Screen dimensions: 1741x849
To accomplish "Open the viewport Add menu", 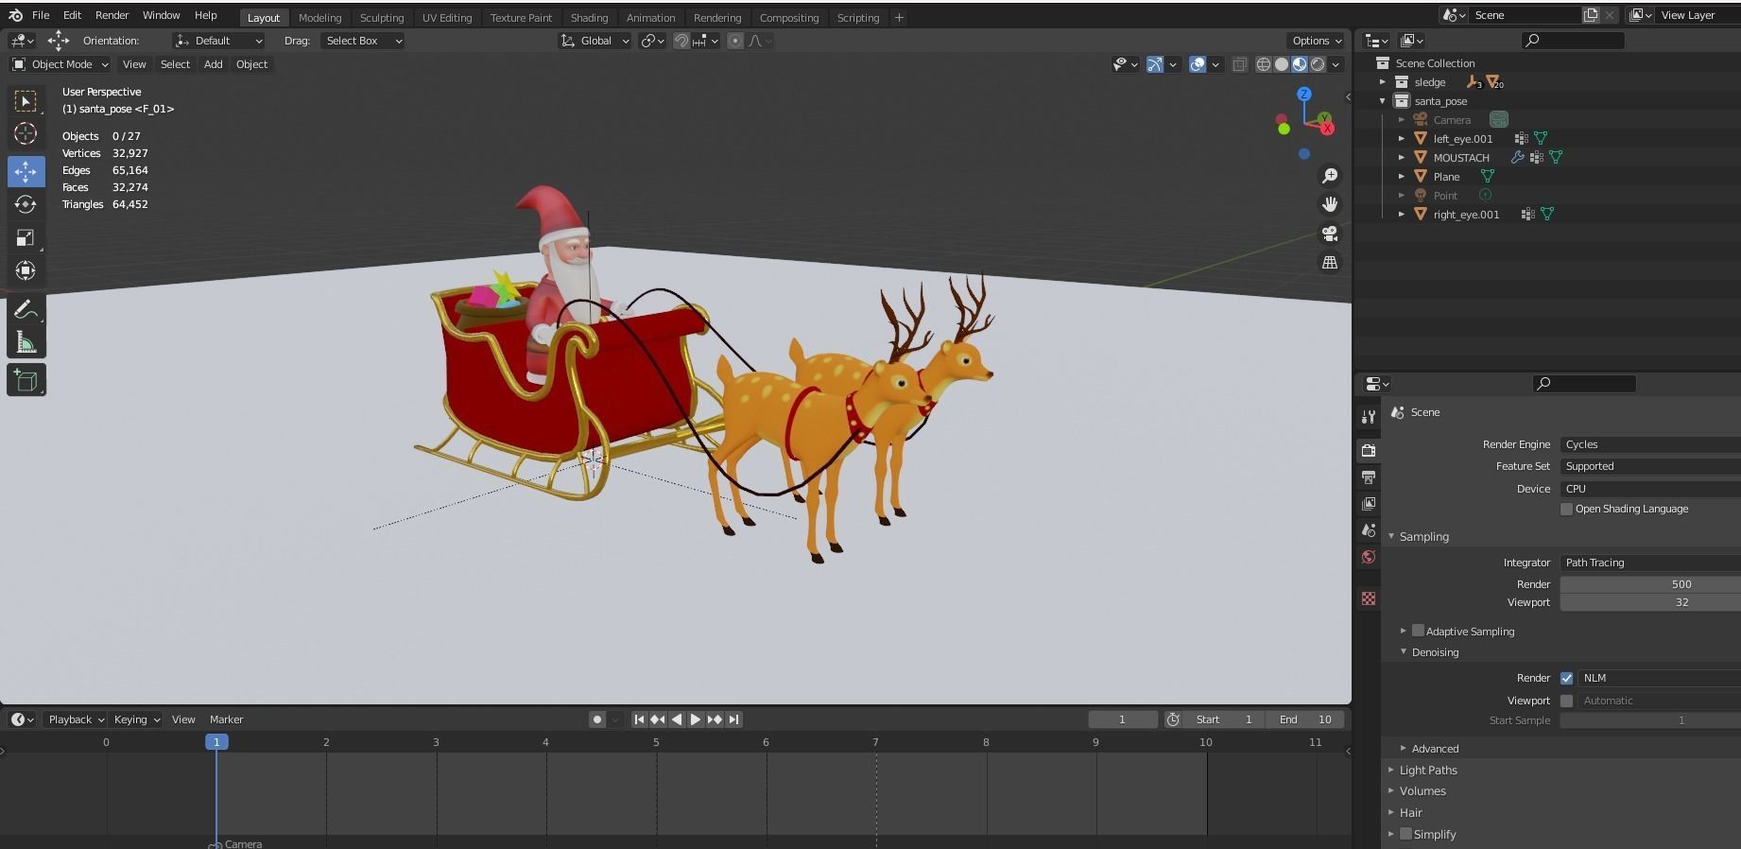I will pos(214,64).
